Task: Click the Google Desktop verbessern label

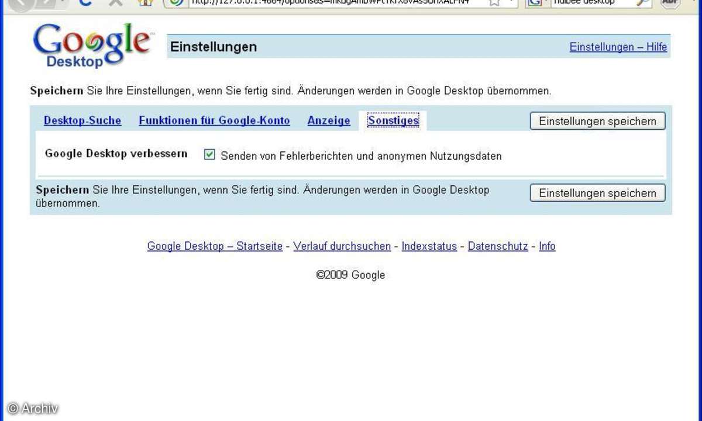Action: (x=116, y=154)
